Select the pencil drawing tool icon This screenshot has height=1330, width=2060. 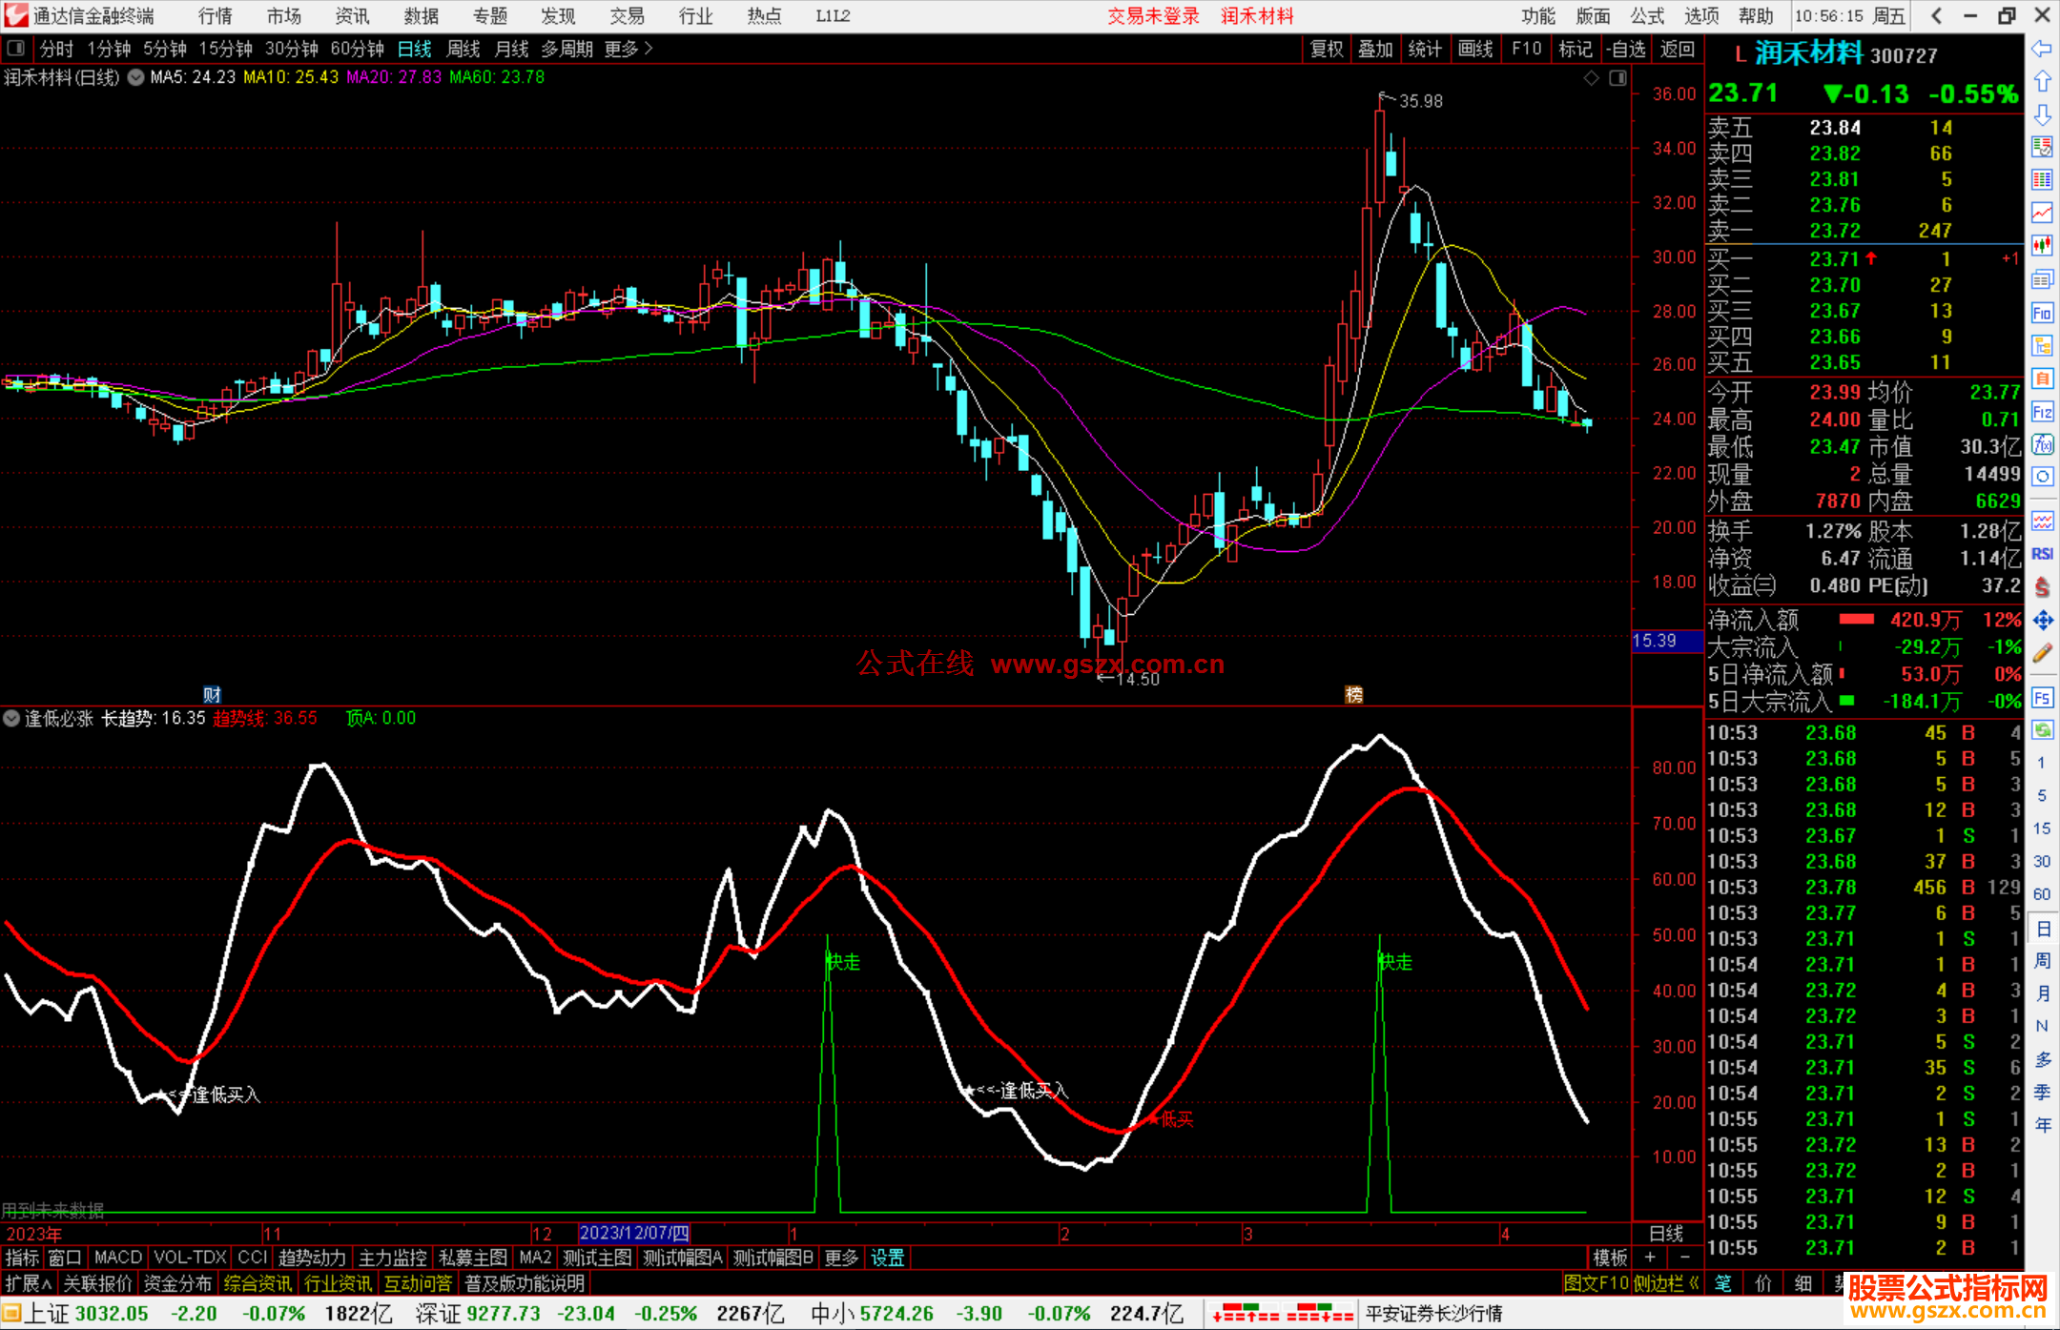tap(2042, 653)
